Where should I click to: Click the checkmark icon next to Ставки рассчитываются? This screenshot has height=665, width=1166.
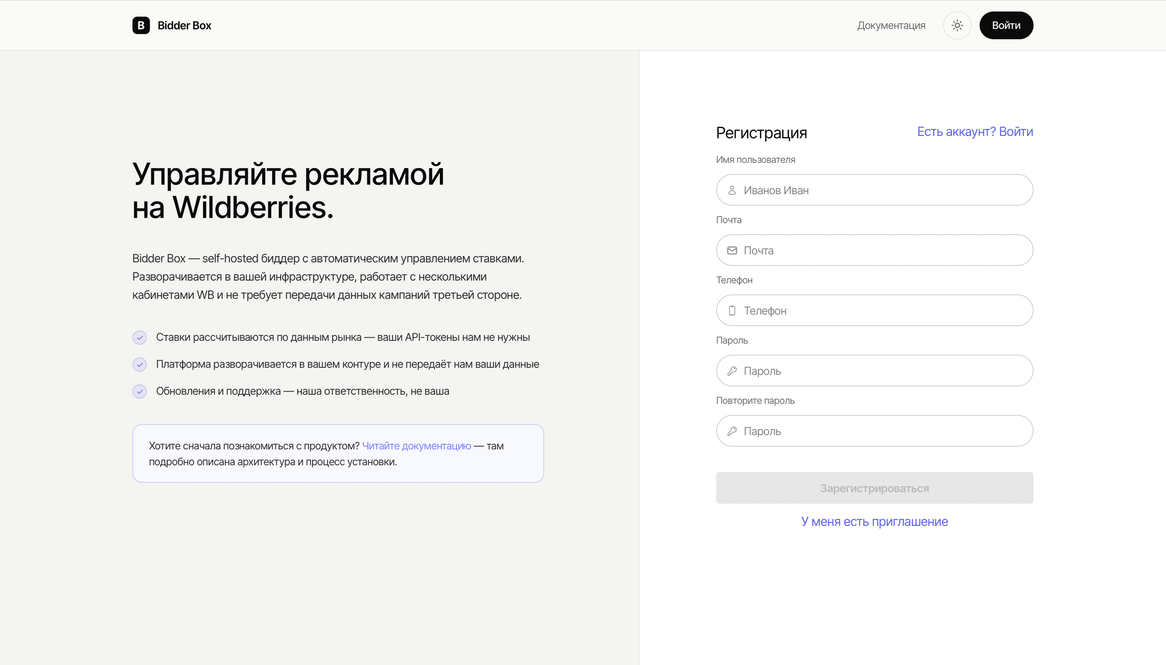coord(140,338)
